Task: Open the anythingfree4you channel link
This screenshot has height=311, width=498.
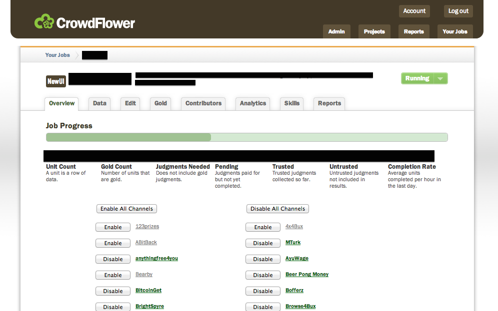Action: (x=156, y=259)
